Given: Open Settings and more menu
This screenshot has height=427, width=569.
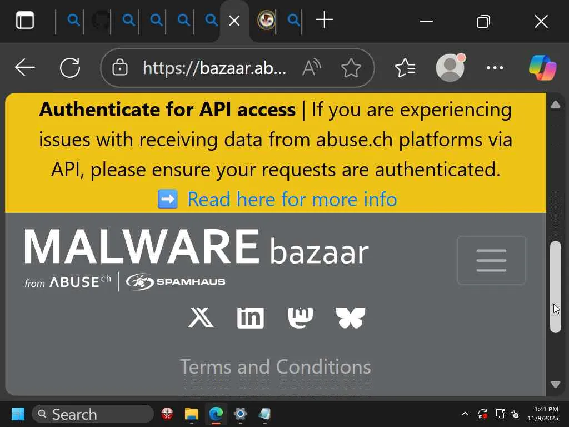Looking at the screenshot, I should [495, 67].
